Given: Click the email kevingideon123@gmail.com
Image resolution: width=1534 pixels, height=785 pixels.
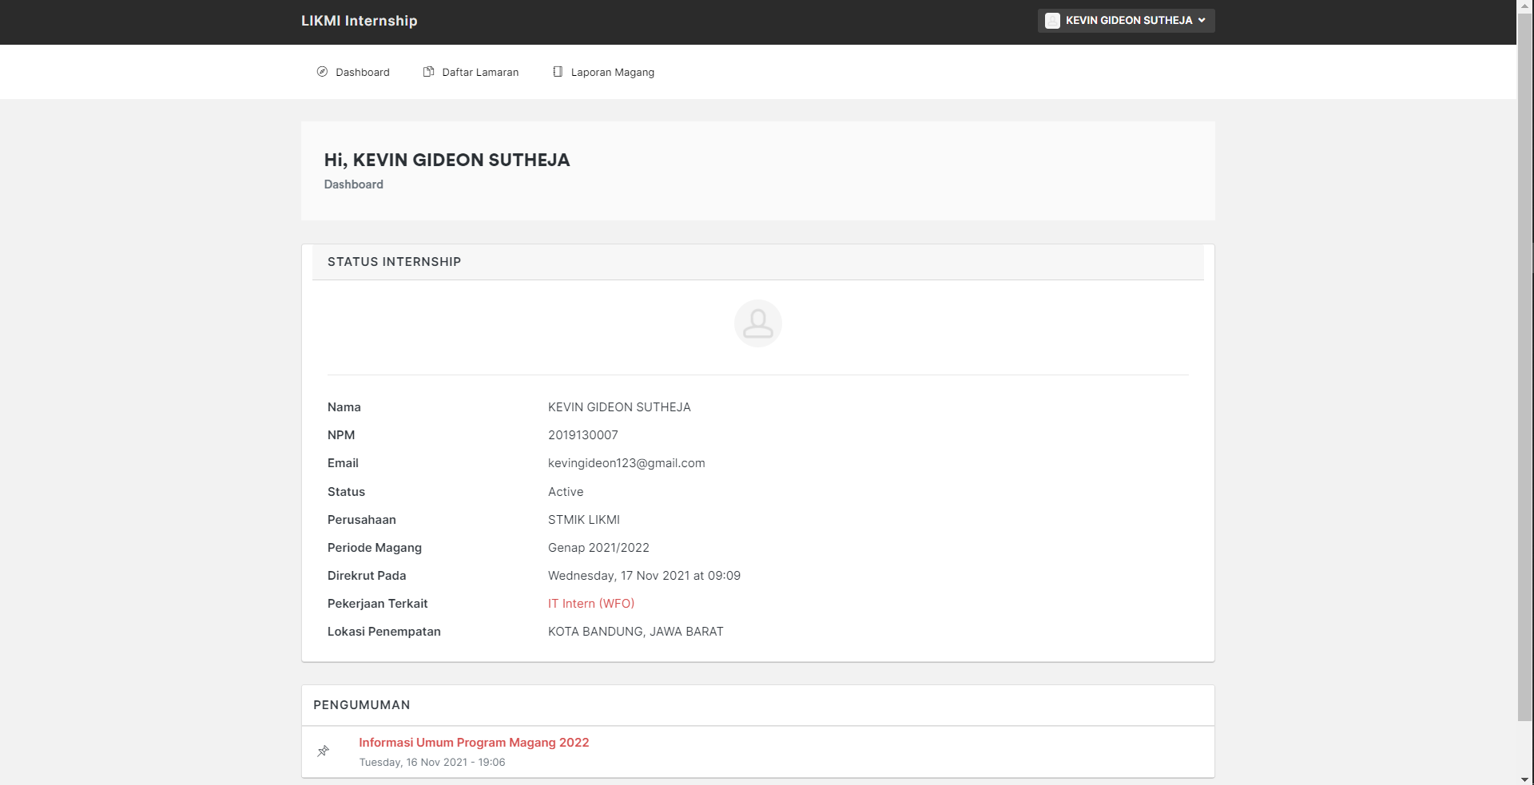Looking at the screenshot, I should [x=626, y=463].
